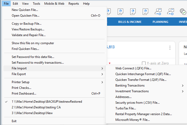Open the View menu
Image resolution: width=187 pixels, height=125 pixels.
[25, 4]
